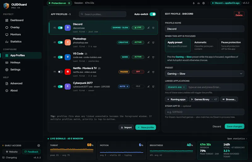The width and height of the screenshot is (252, 162).
Task: Click the Discord D app avatar
Action: [68, 27]
